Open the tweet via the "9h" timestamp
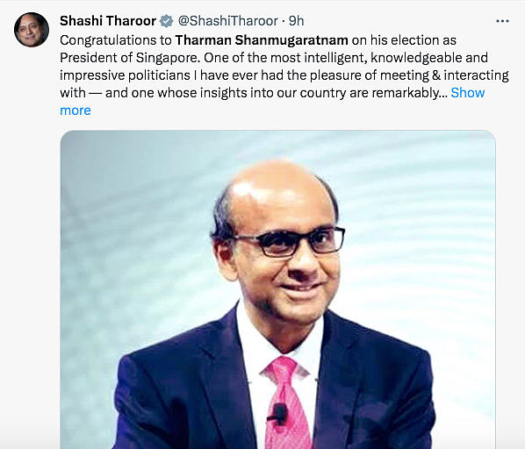Image resolution: width=525 pixels, height=449 pixels. (x=297, y=21)
